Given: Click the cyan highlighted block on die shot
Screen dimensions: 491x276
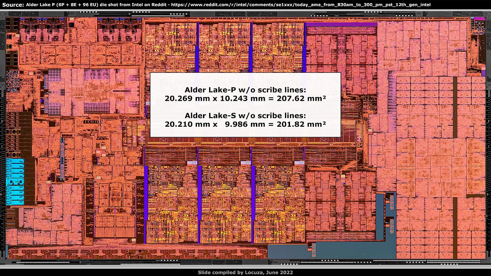Looking at the screenshot, I should [15, 182].
